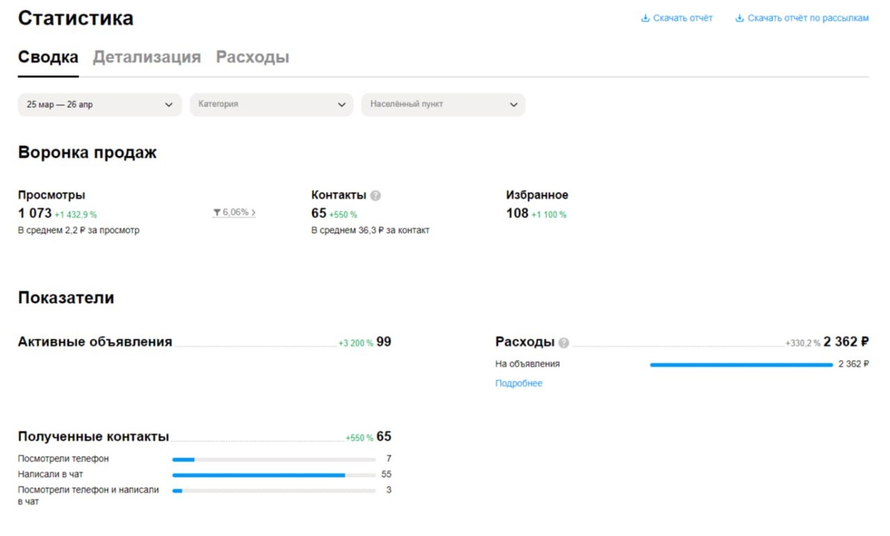Viewport: 890px width, 536px height.
Task: Expand the 6,06% conversion chevron
Action: click(253, 213)
